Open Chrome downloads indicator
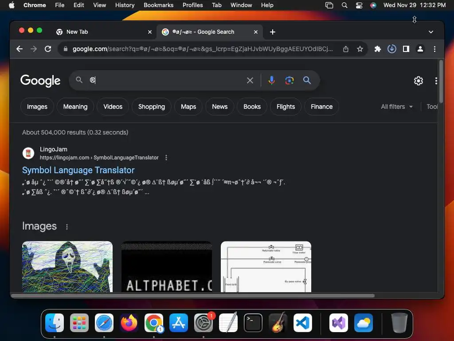 coord(392,49)
